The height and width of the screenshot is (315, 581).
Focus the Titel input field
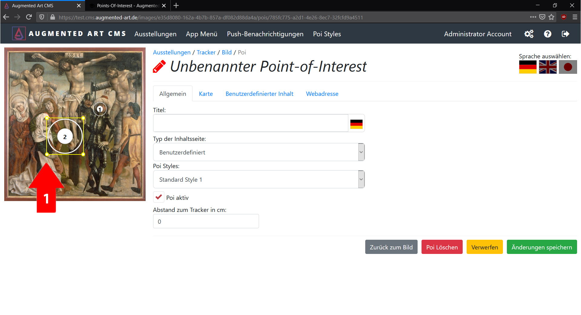251,123
